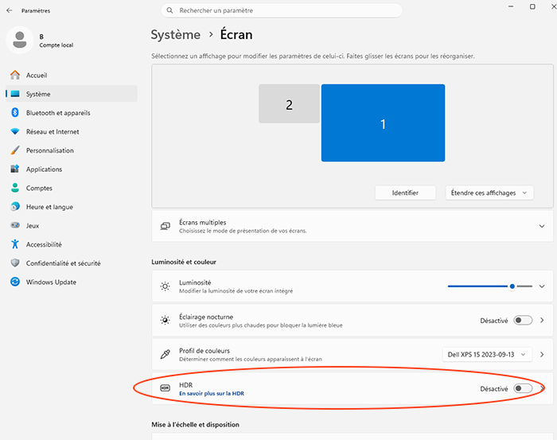The image size is (557, 440).
Task: Select display 2 in the arrangement
Action: 289,103
